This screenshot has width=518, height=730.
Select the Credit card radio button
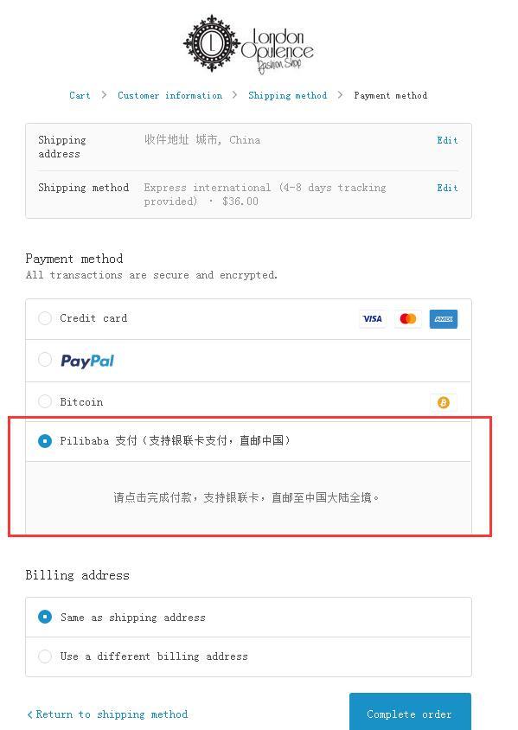(x=45, y=318)
